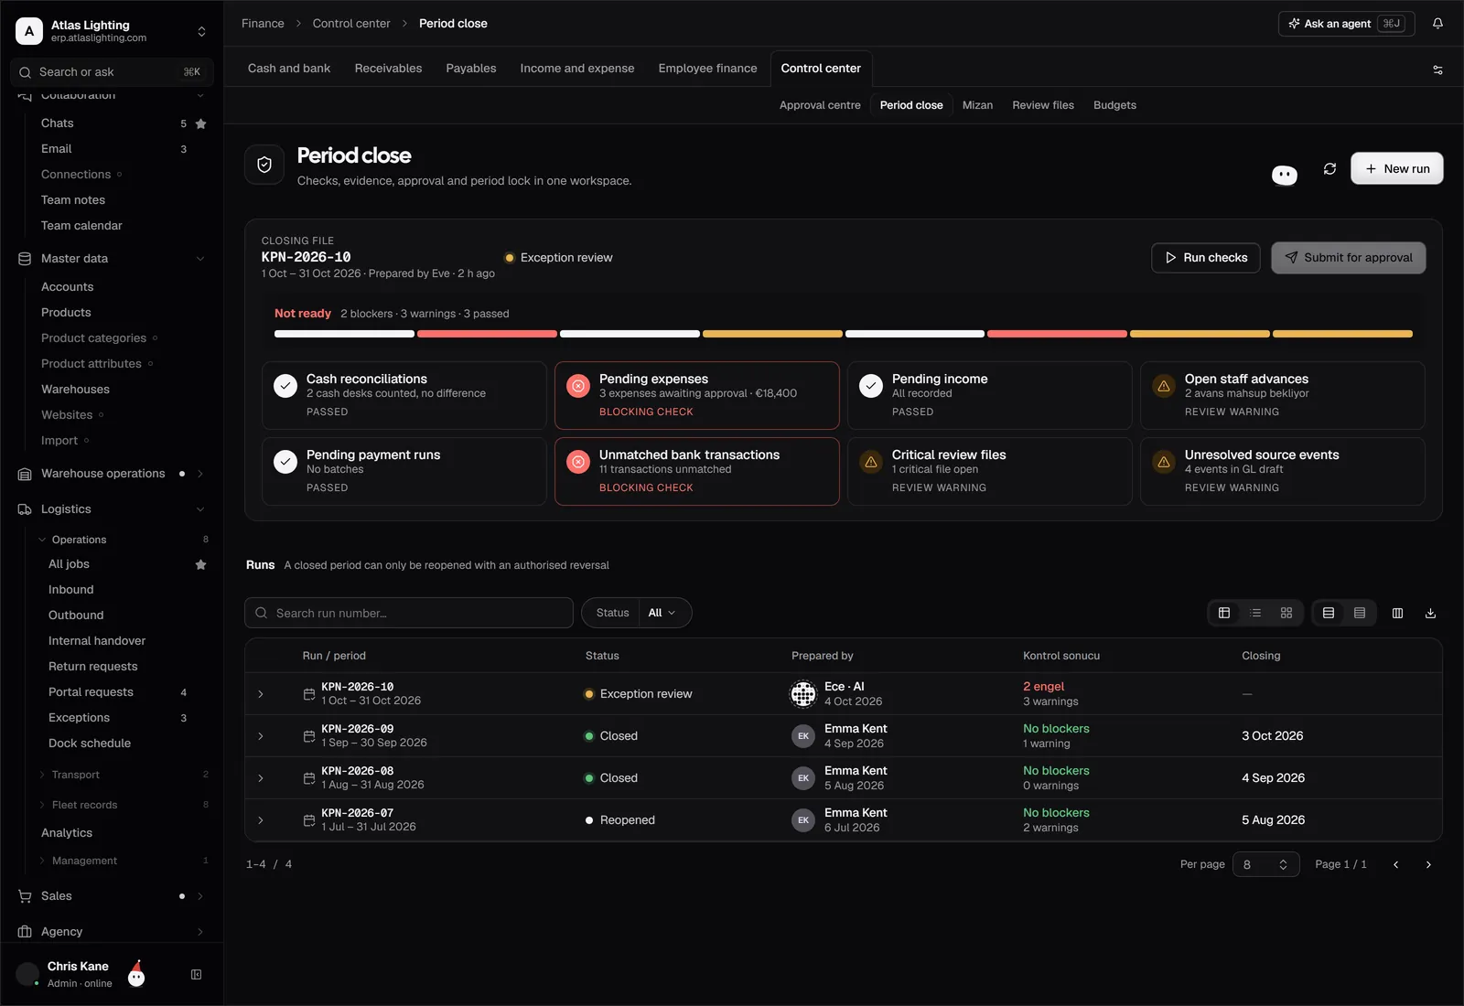This screenshot has width=1464, height=1006.
Task: Click the first white readiness progress segment
Action: [x=344, y=334]
